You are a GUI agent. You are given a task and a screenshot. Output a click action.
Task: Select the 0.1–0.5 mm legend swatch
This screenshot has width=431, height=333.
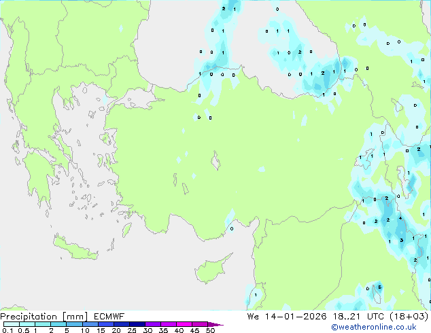12,324
